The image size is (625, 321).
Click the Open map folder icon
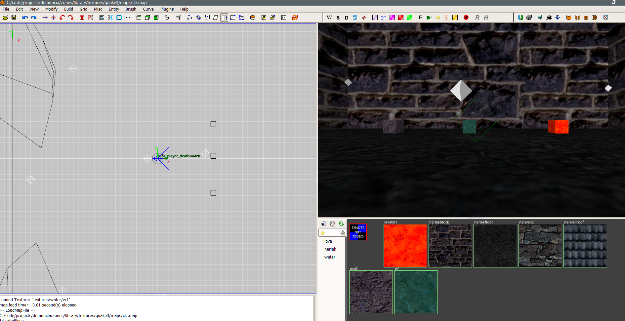tap(5, 18)
